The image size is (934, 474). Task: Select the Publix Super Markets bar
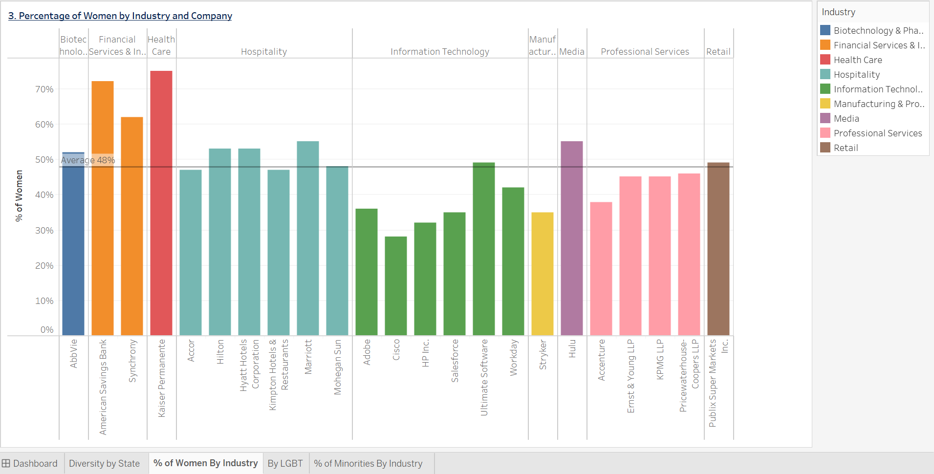pos(718,249)
